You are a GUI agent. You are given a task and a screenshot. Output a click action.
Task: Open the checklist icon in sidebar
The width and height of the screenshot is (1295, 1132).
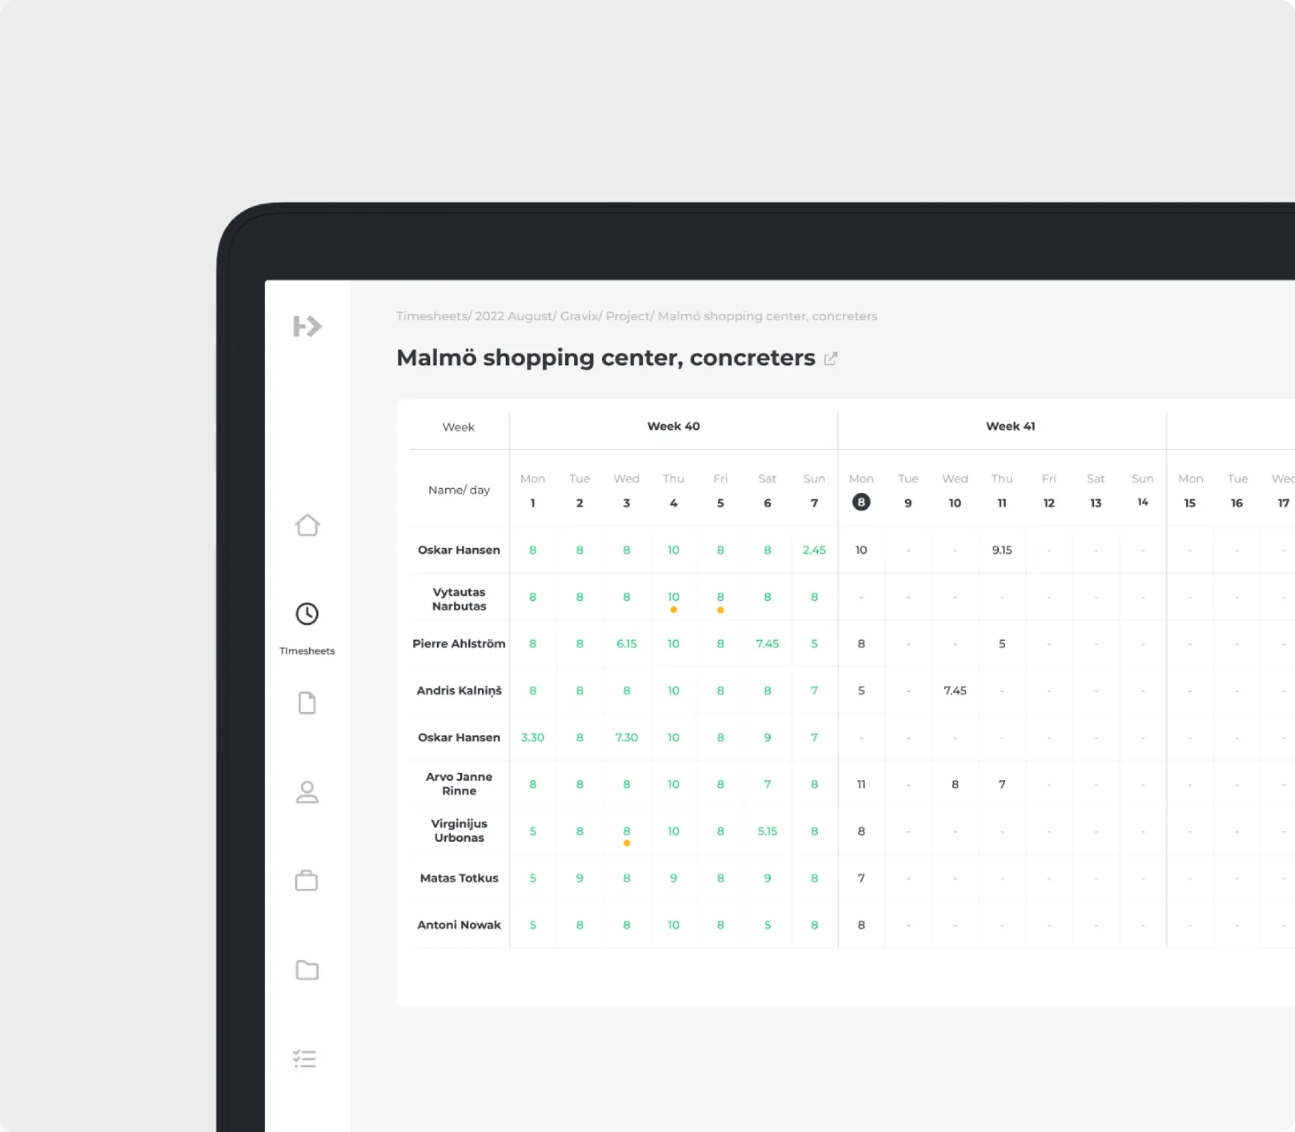305,1059
